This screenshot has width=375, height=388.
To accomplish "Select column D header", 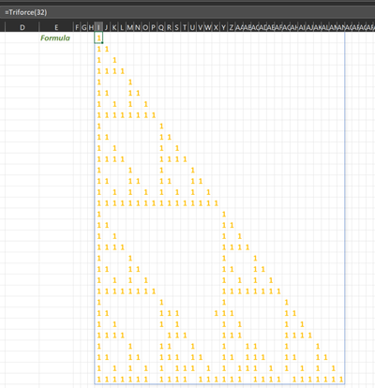I will (x=22, y=27).
